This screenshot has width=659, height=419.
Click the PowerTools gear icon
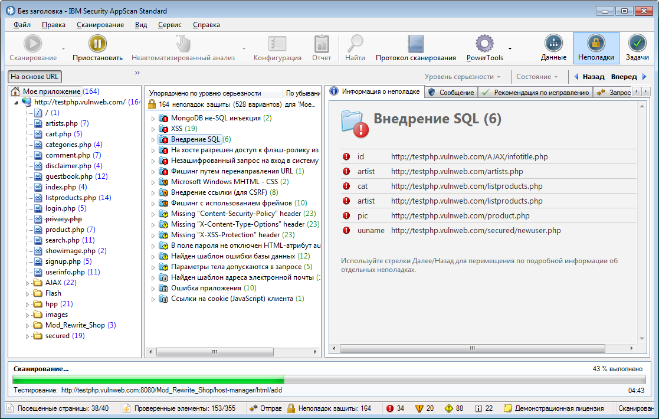click(484, 44)
